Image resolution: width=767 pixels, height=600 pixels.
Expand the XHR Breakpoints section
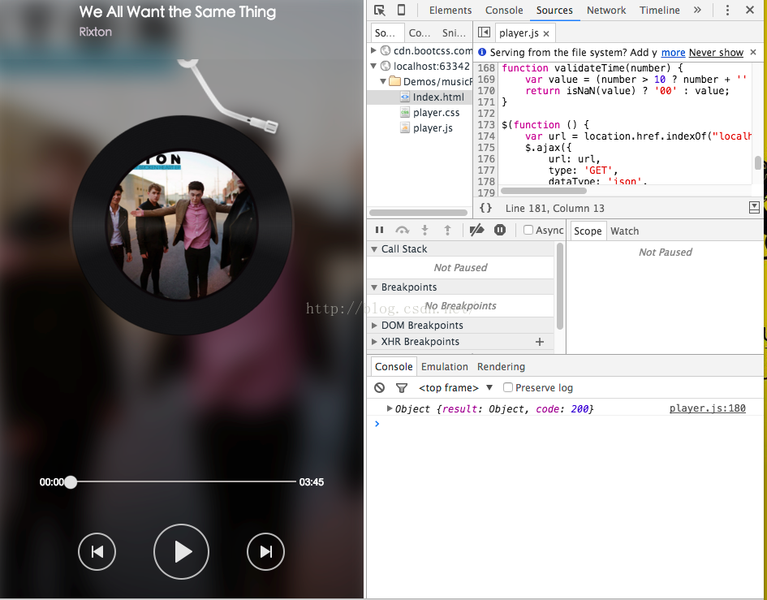coord(374,342)
